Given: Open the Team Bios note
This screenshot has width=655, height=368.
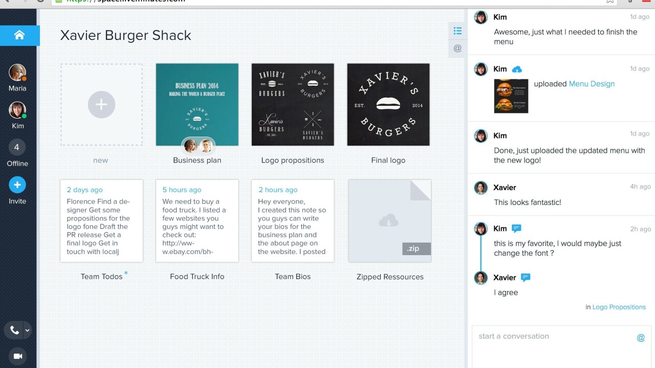Looking at the screenshot, I should (293, 221).
